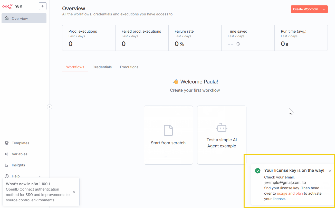Collapse the left sidebar panel

[x=49, y=107]
